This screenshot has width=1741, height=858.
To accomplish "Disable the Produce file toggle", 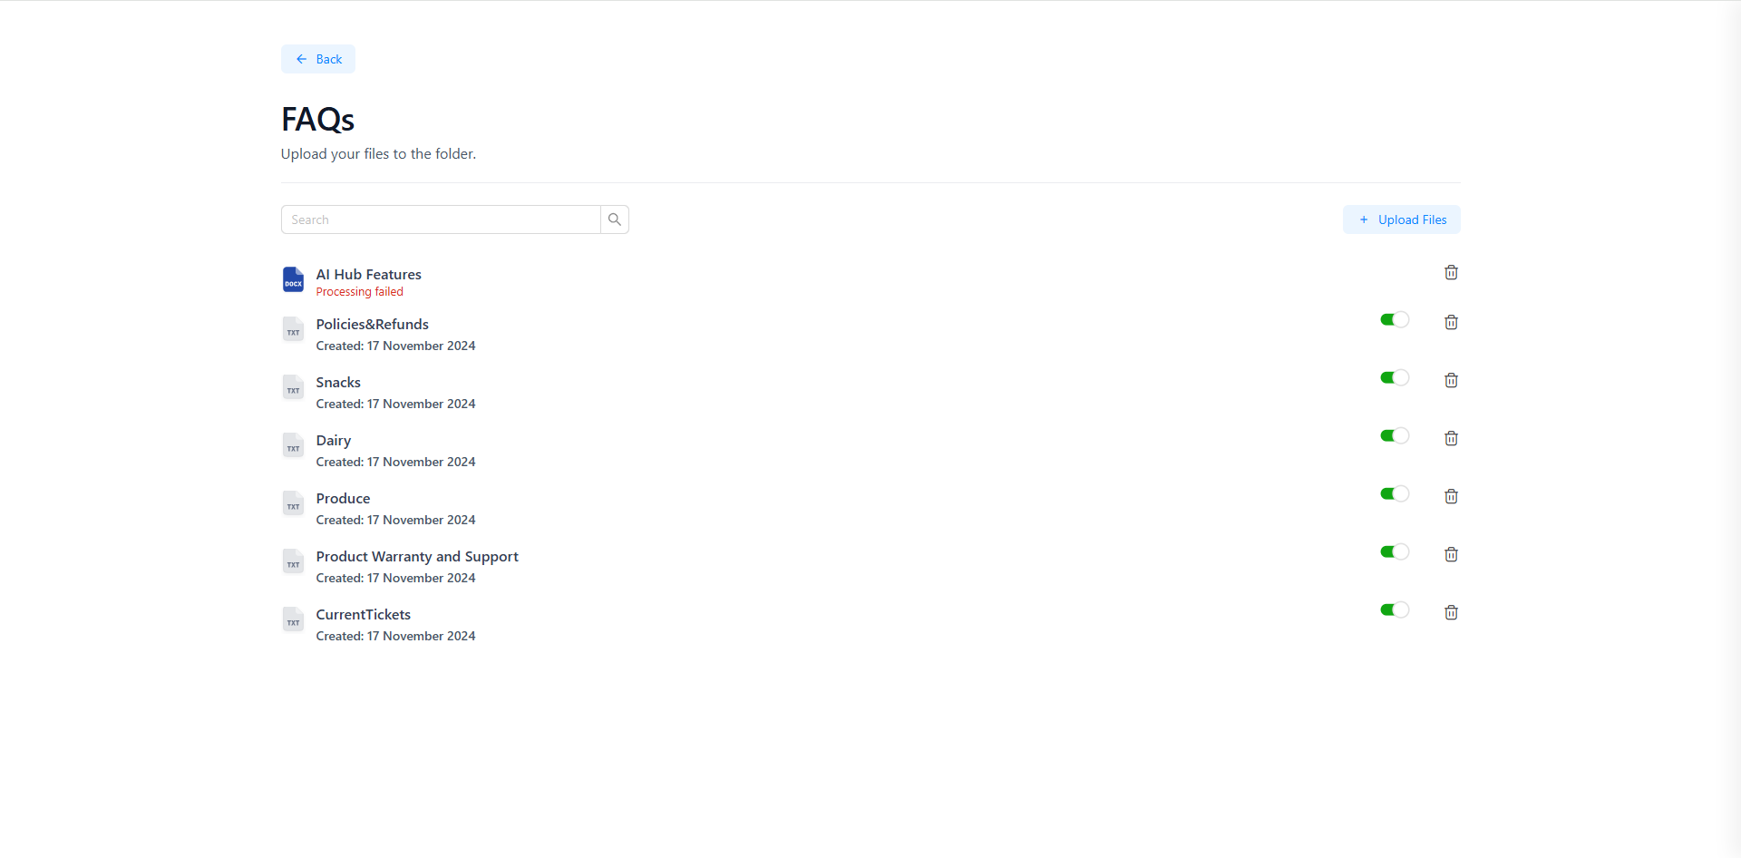I will (1395, 493).
